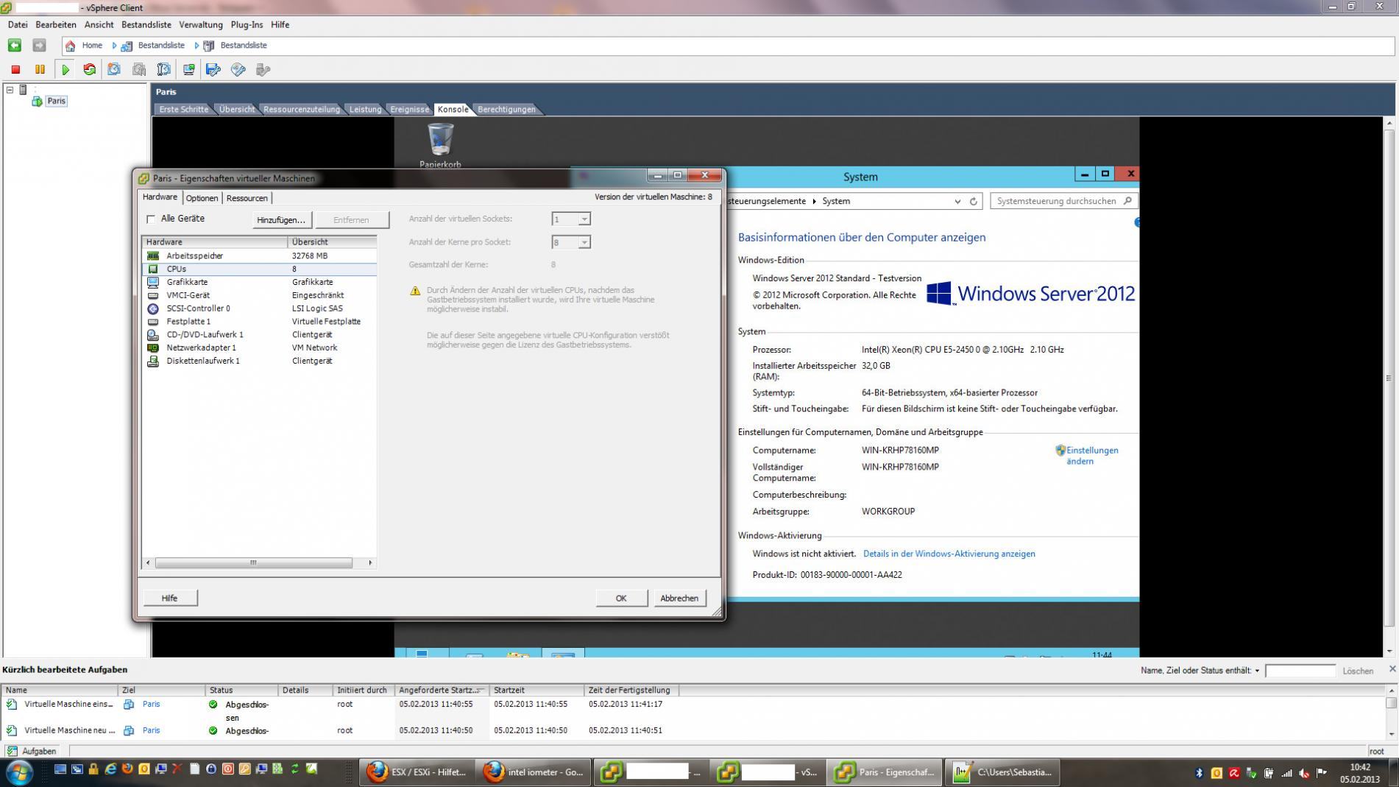The height and width of the screenshot is (787, 1399).
Task: Open the Bestandsliste menu
Action: 146,24
